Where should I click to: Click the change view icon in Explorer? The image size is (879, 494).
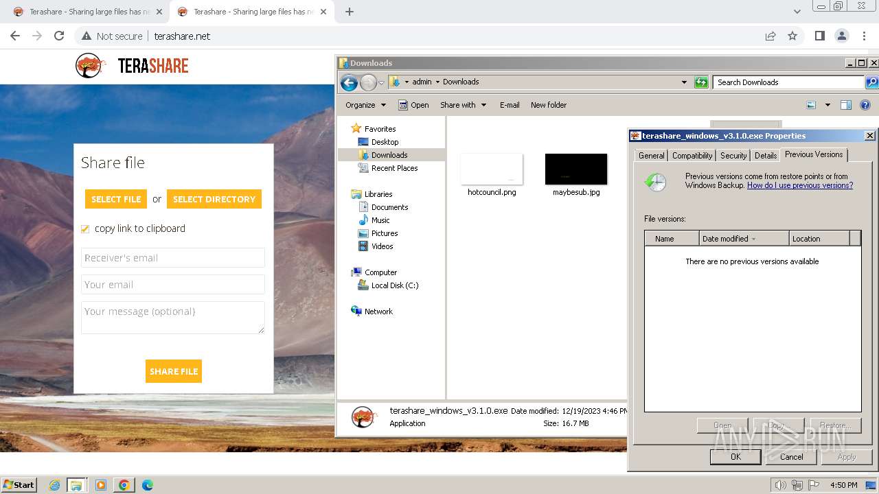tap(811, 105)
